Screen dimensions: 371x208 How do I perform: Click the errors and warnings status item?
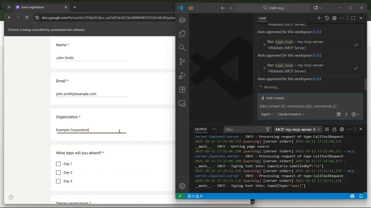coord(195,196)
